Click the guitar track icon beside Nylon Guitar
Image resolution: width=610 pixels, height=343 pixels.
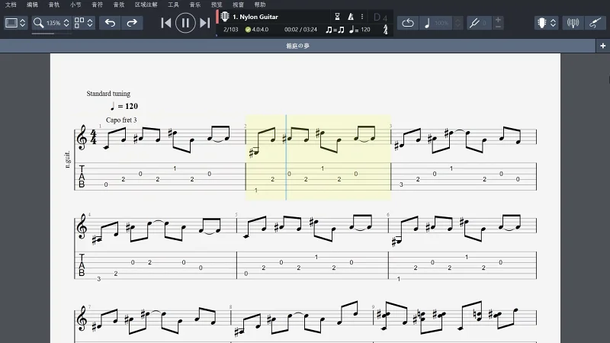tap(225, 17)
